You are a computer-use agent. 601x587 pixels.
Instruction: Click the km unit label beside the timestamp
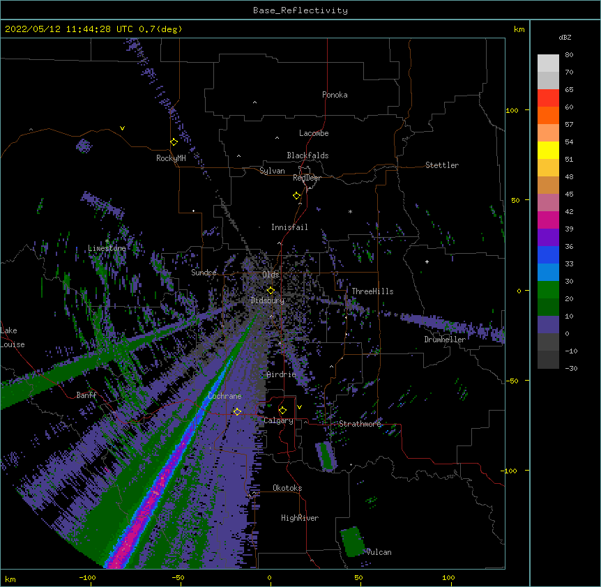pyautogui.click(x=519, y=29)
